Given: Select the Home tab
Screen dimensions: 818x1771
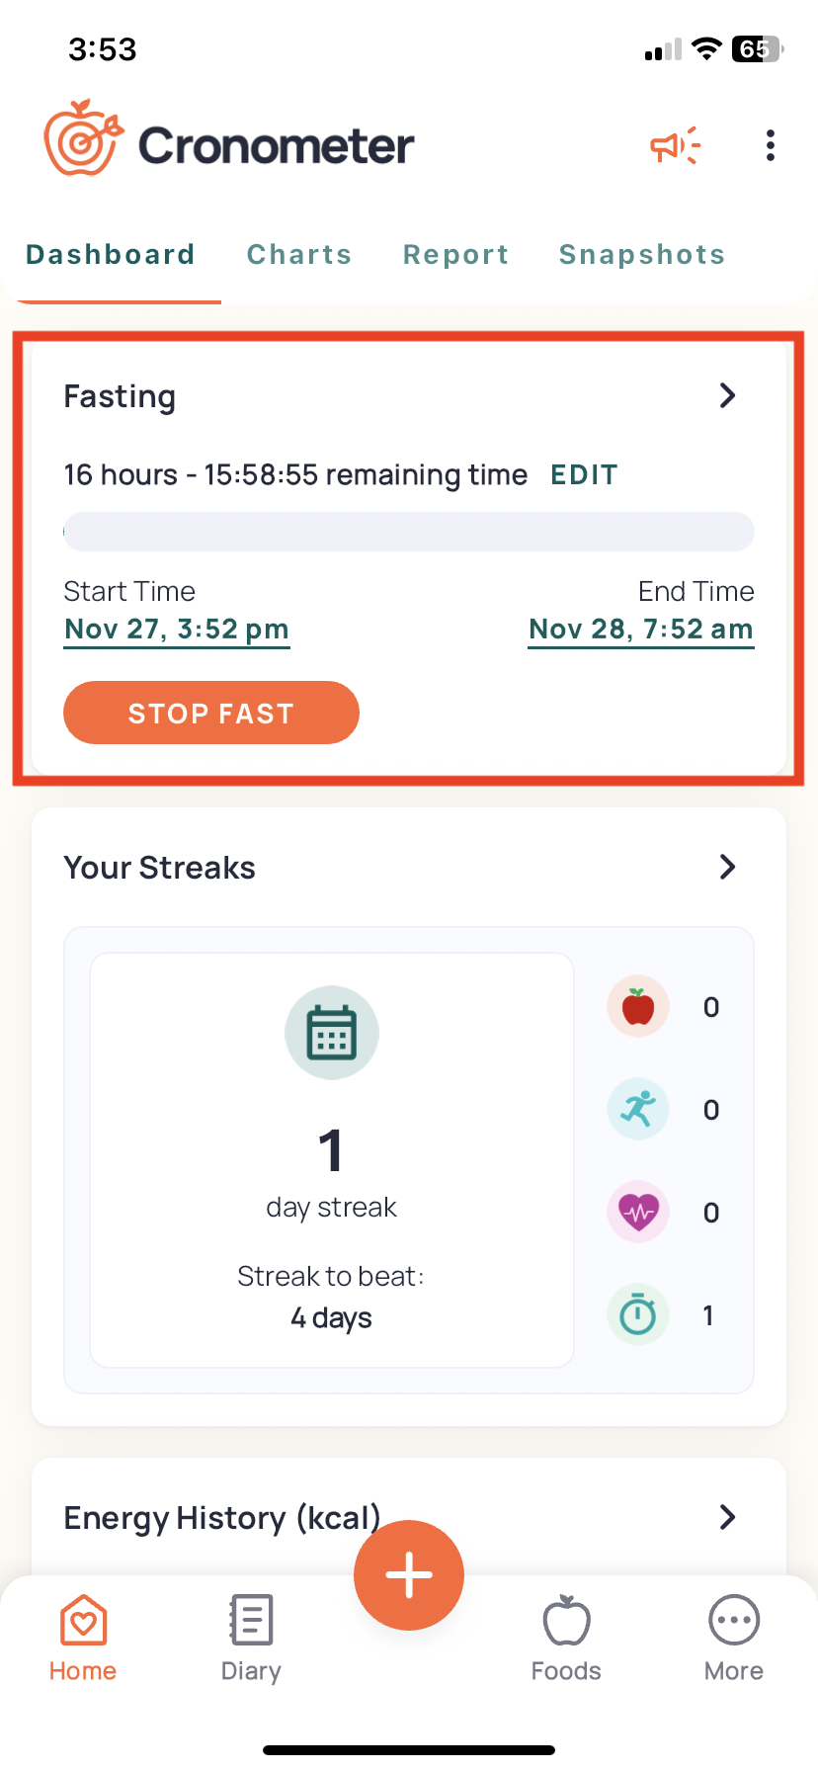Looking at the screenshot, I should (x=82, y=1636).
